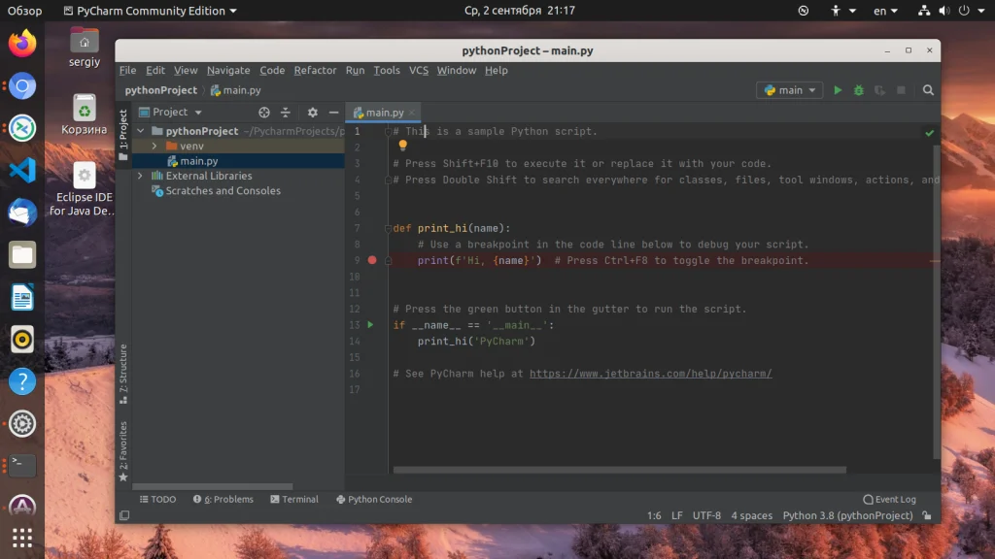
Task: Collapse all in Project panel
Action: 286,113
